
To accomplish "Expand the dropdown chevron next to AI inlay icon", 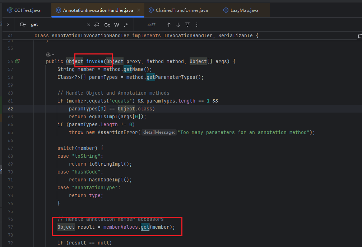I will [53, 54].
